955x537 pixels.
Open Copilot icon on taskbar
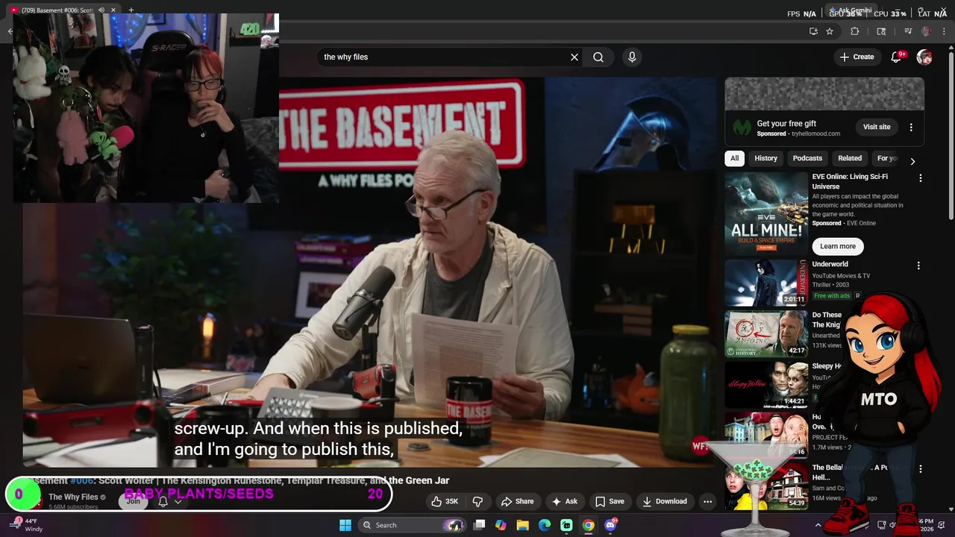click(x=501, y=525)
